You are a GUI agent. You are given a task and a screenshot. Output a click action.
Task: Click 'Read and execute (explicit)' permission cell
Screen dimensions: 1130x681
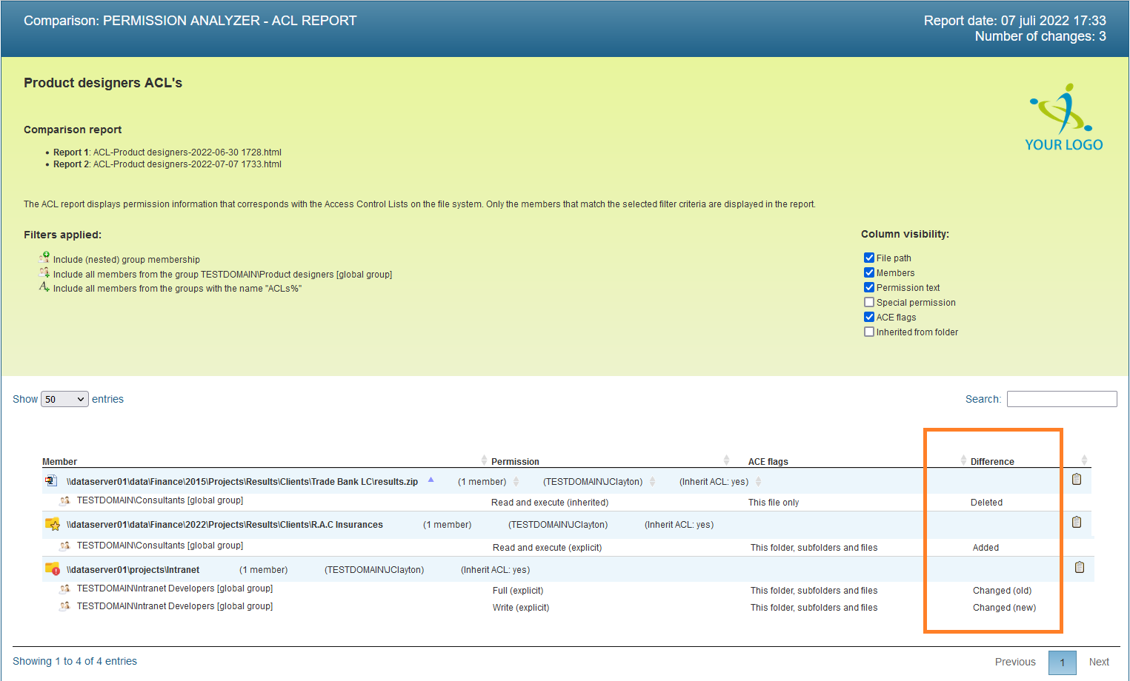(x=547, y=547)
